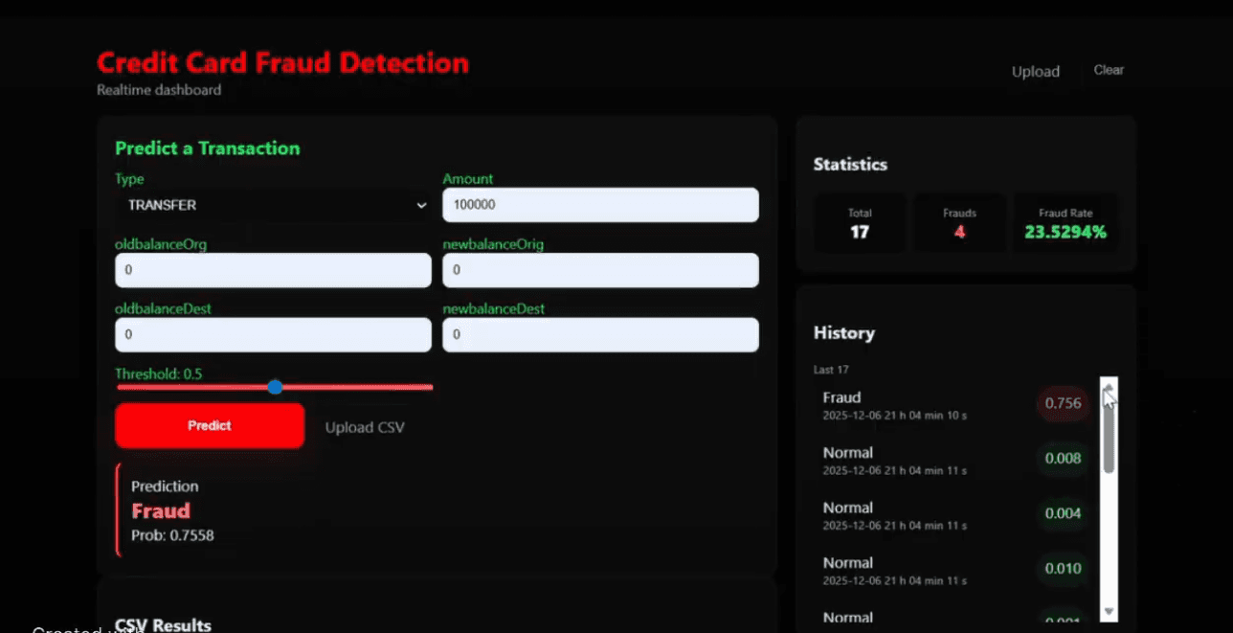Focus the newbalanceOrig input field
The width and height of the screenshot is (1233, 633).
600,270
